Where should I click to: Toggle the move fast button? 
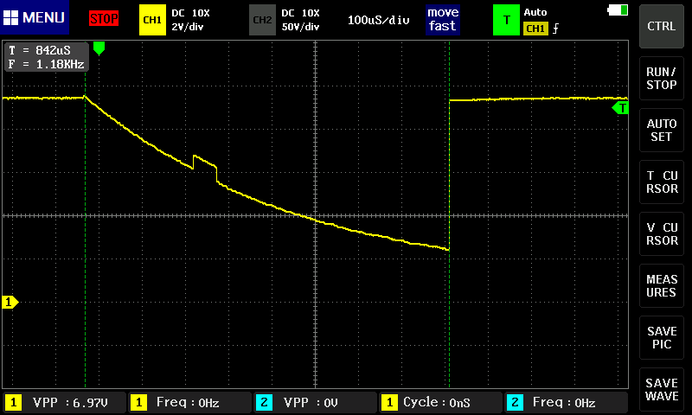pos(443,19)
